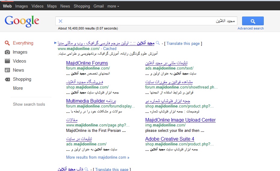280x171 pixels.
Task: Click green URL www.majidonline.com/ under first result
Action: coord(78,48)
